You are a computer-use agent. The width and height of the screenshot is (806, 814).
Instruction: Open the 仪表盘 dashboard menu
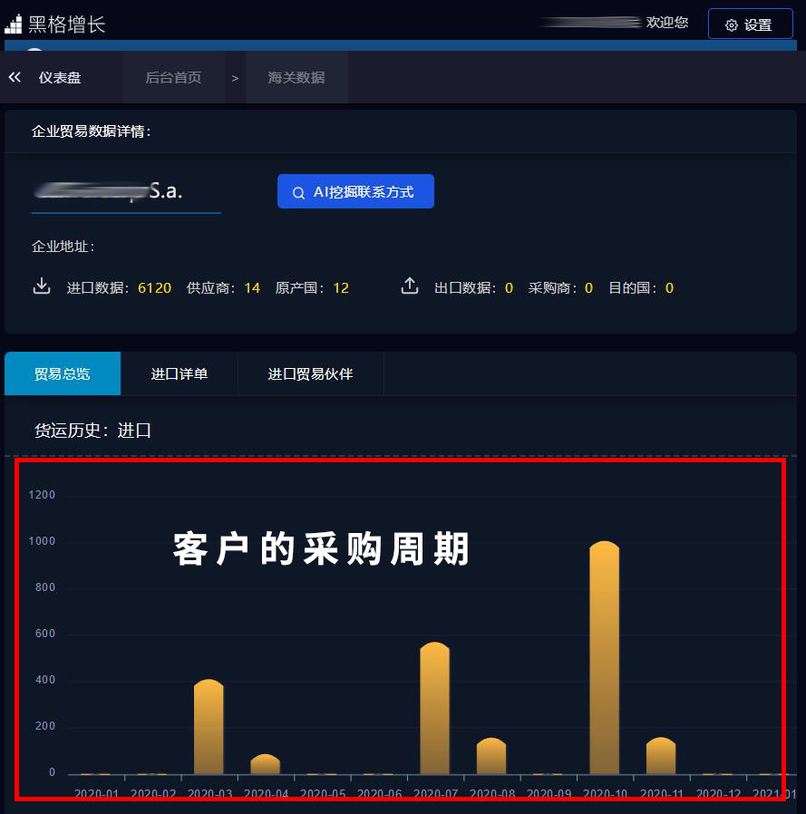[x=60, y=78]
